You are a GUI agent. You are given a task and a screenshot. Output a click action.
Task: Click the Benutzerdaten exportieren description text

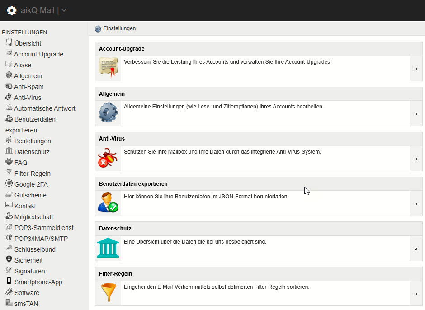point(206,197)
